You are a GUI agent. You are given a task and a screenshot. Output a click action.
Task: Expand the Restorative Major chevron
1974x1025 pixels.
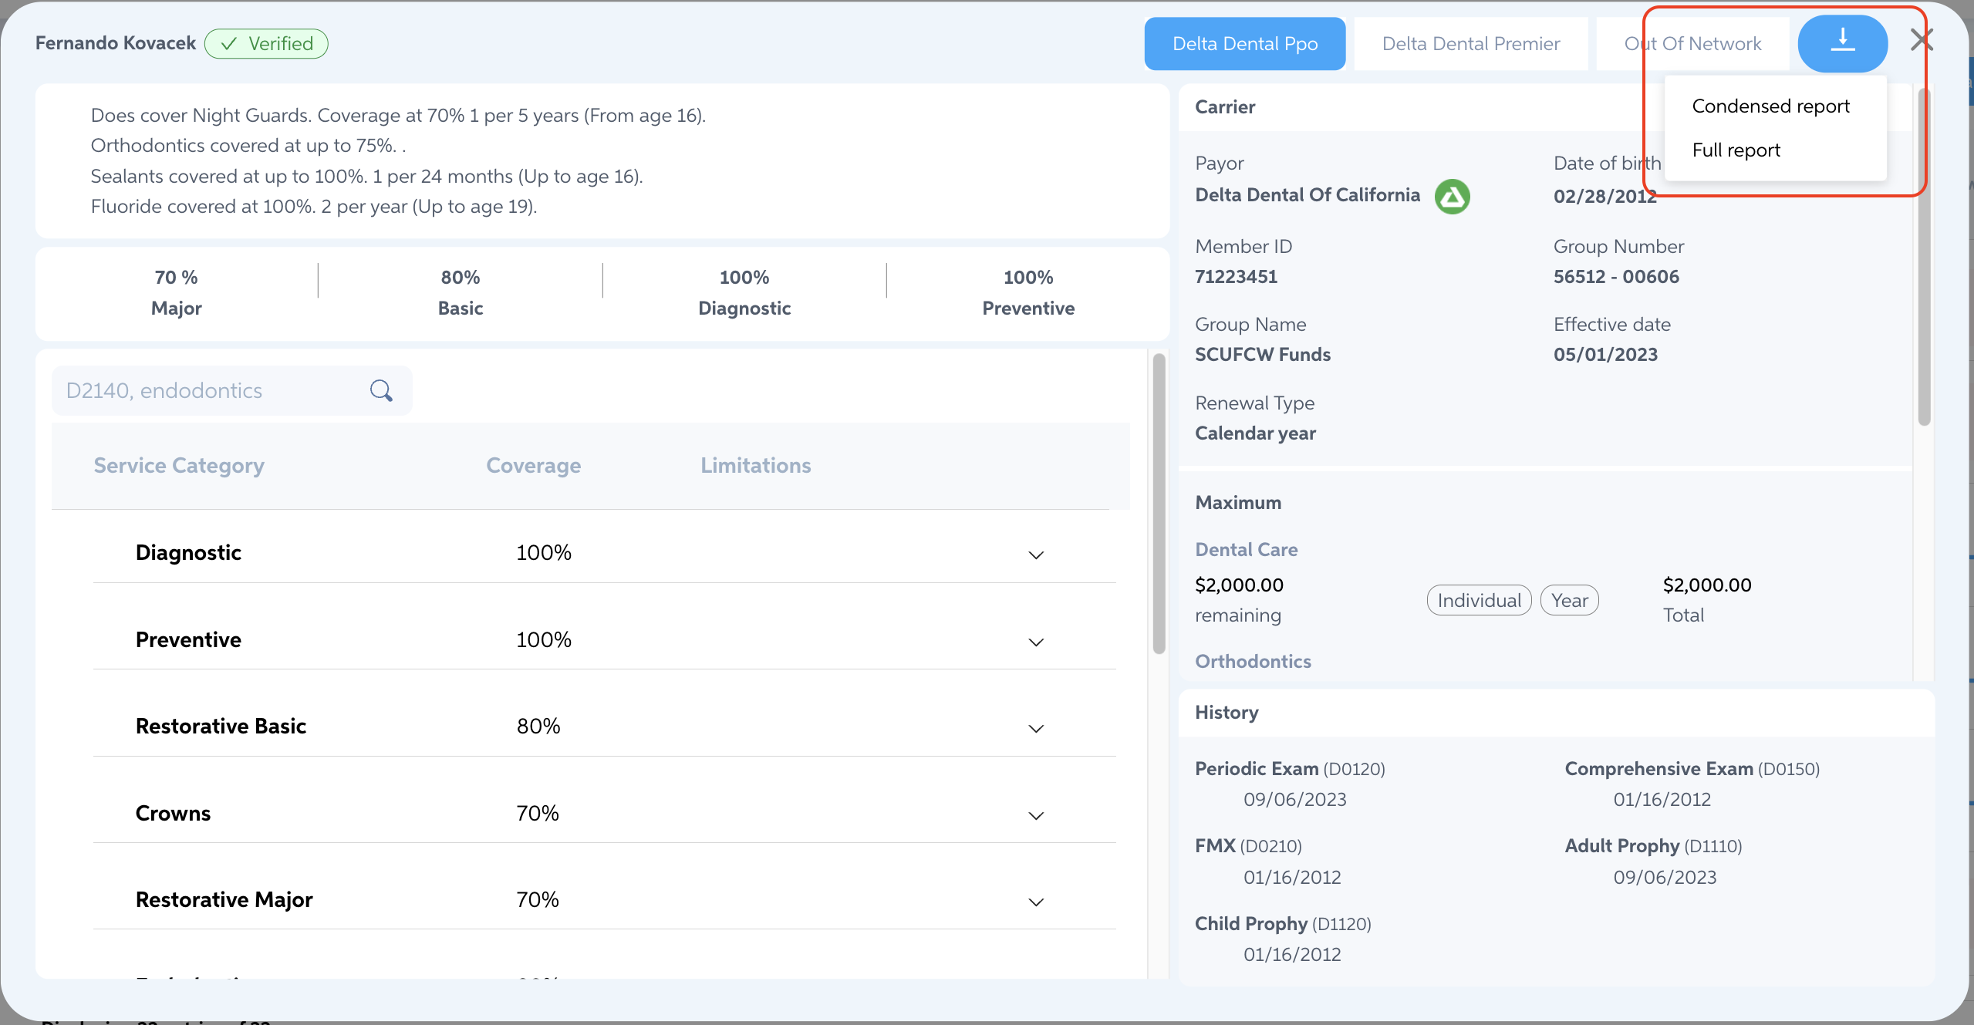[x=1036, y=902]
